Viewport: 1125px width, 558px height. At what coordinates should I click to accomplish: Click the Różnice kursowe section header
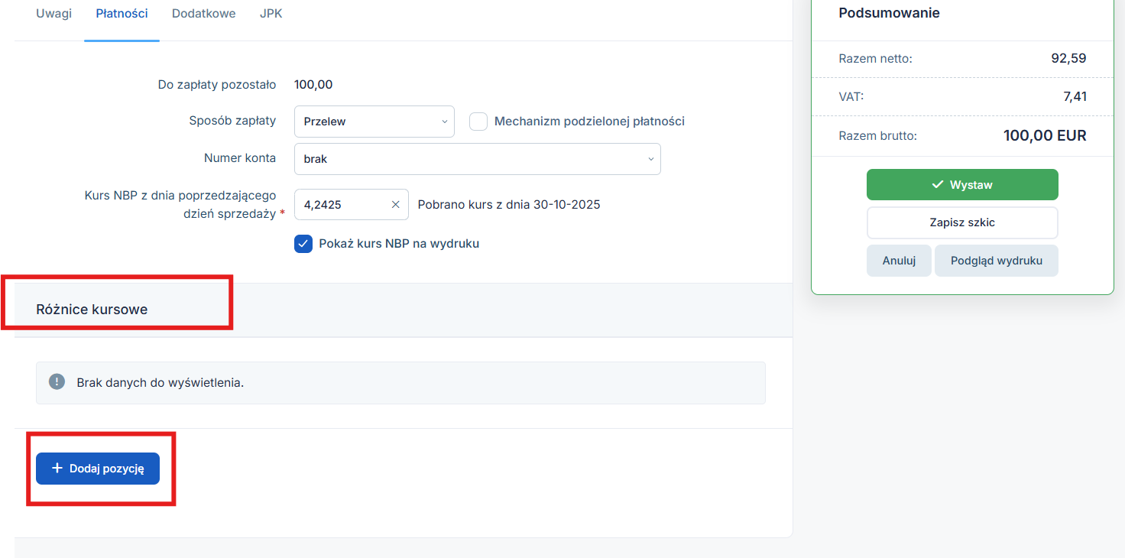92,310
